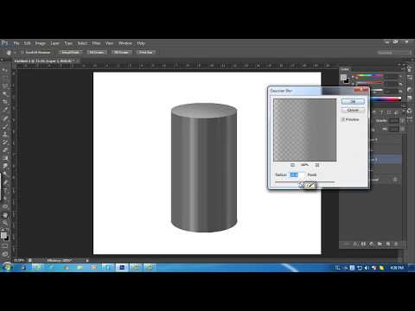
Task: Click the delete layer trash icon
Action: 396,244
